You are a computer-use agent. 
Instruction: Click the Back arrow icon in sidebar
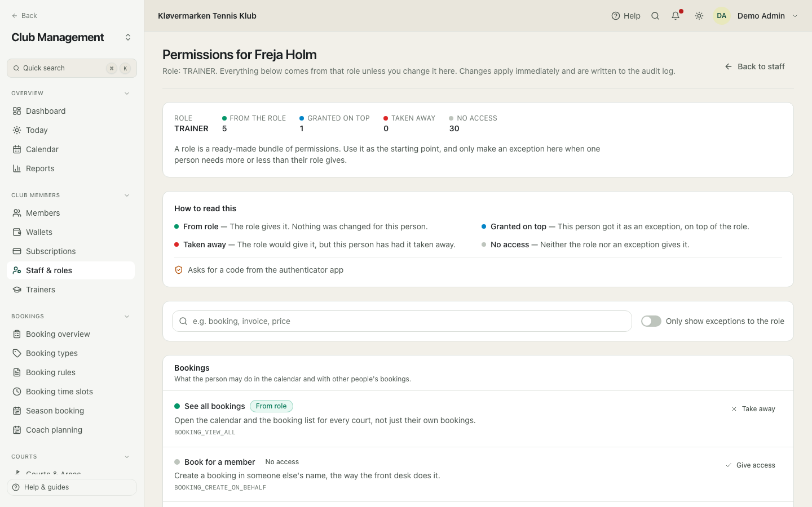point(15,16)
